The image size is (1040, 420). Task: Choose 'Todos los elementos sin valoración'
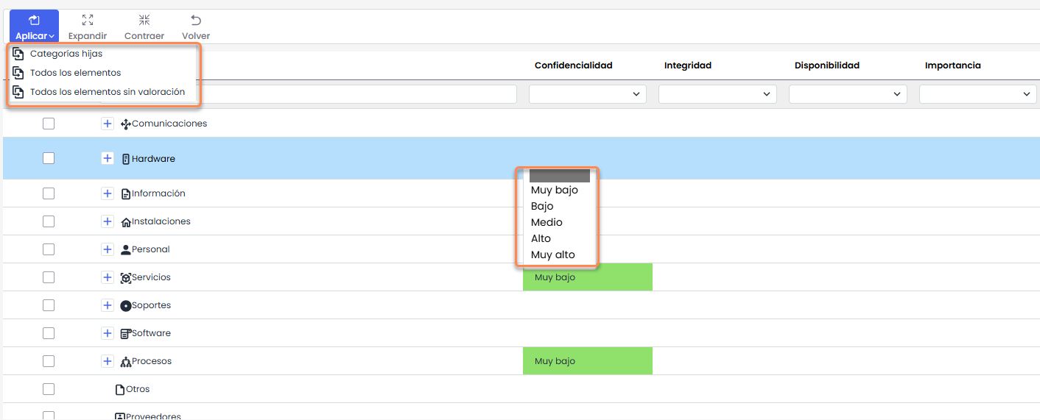pyautogui.click(x=107, y=92)
